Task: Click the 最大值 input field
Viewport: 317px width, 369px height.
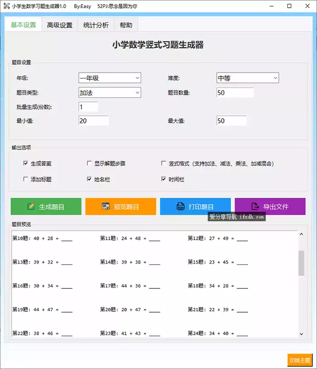Action: point(232,121)
